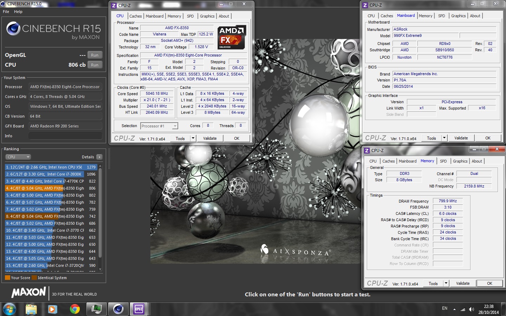Image resolution: width=506 pixels, height=316 pixels.
Task: Click the Cinebench title bar icon
Action: (x=3, y=4)
